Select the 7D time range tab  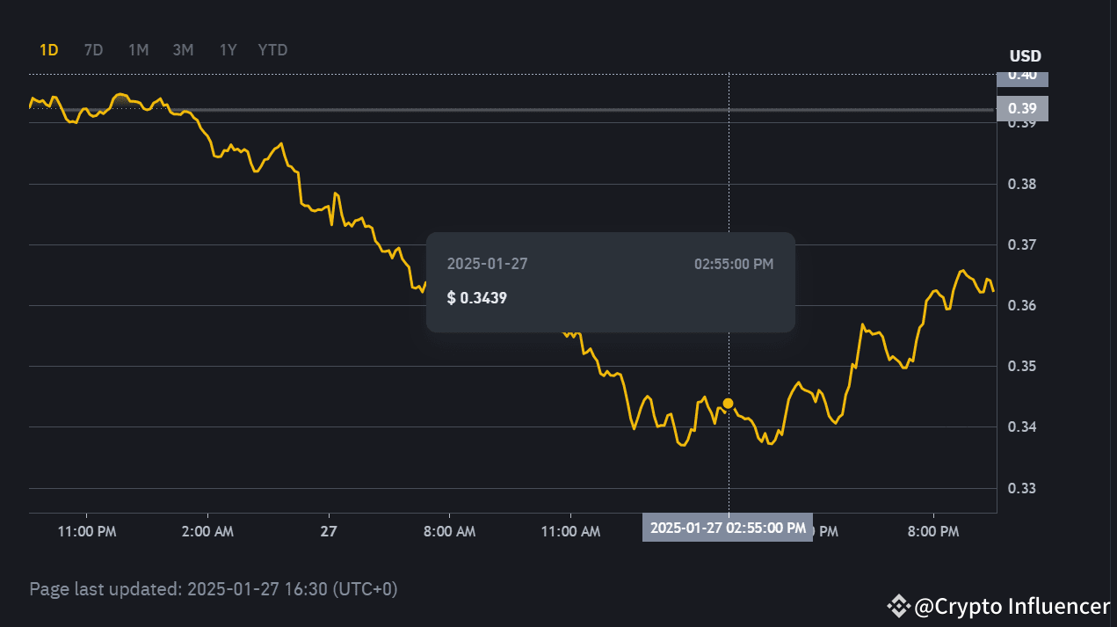93,50
